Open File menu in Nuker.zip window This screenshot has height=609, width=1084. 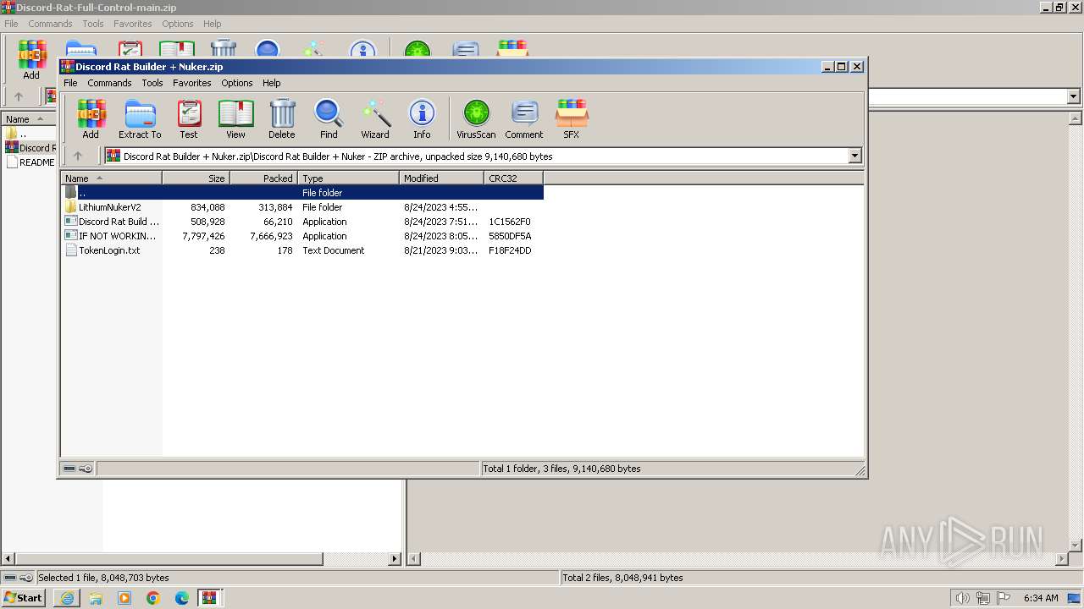click(x=71, y=83)
